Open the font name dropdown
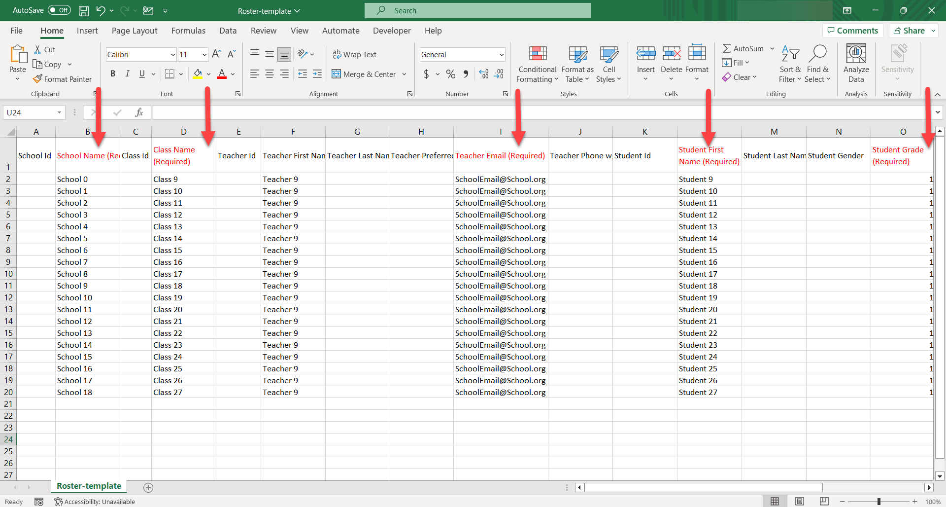This screenshot has width=946, height=507. (173, 55)
